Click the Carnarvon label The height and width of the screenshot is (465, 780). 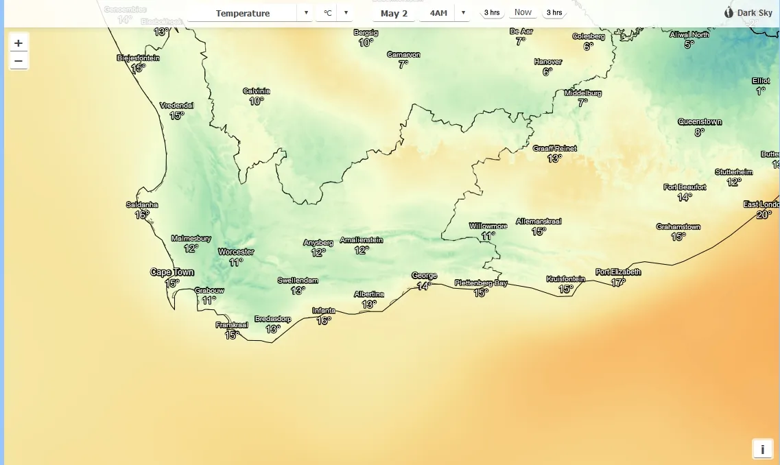tap(404, 55)
